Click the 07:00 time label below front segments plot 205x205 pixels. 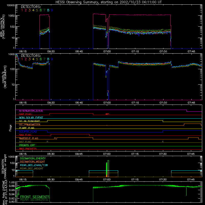[107, 52]
